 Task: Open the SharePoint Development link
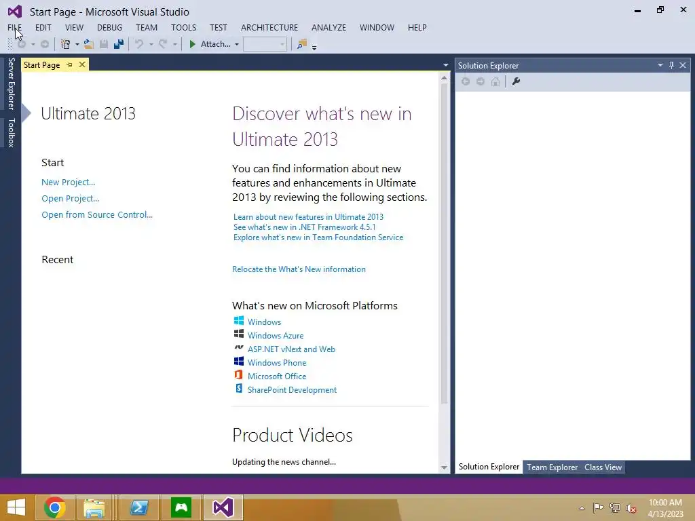point(292,390)
